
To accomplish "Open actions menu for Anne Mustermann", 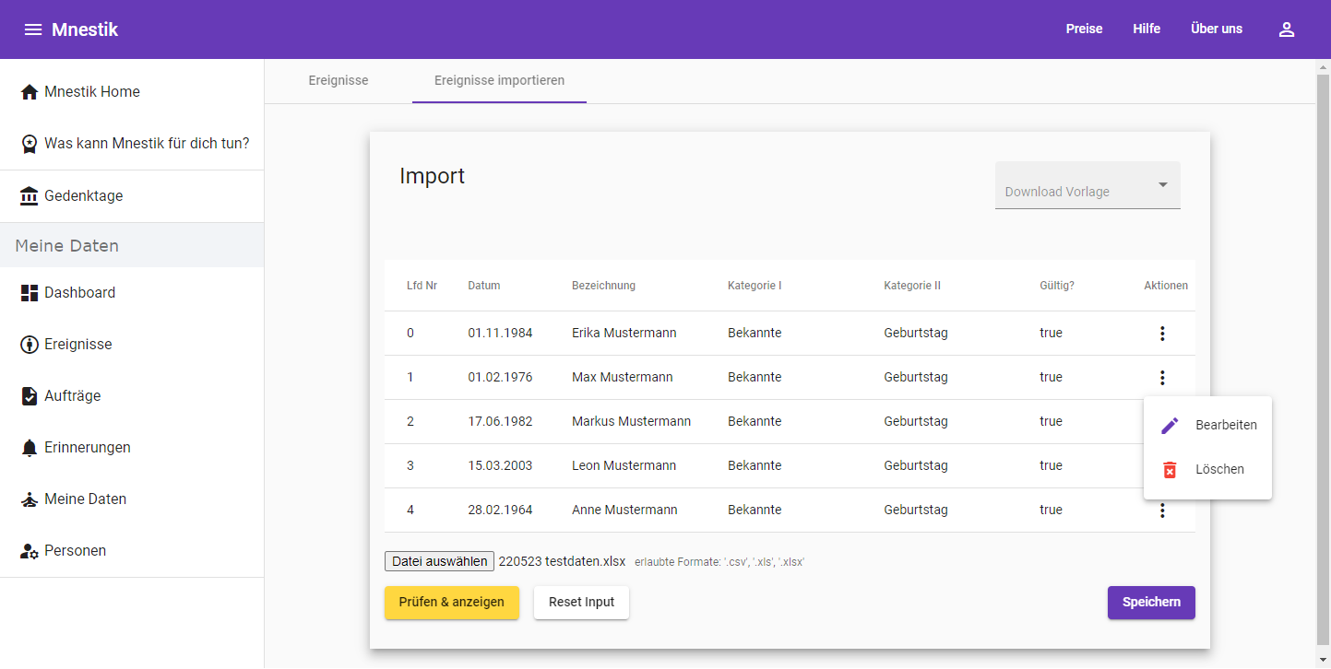I will [x=1162, y=511].
